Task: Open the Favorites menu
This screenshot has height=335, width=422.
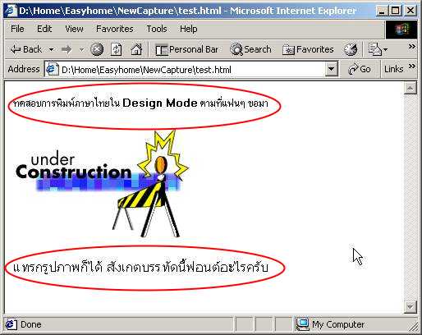Action: tap(115, 29)
